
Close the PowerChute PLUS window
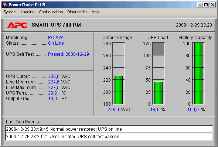pos(213,5)
